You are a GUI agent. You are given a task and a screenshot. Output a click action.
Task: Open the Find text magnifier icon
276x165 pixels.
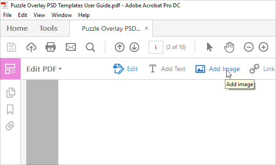click(x=90, y=47)
